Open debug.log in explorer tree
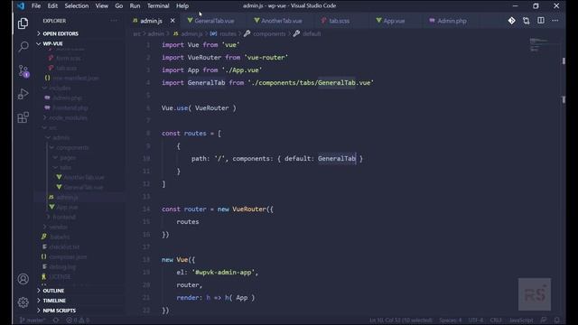 [62, 267]
